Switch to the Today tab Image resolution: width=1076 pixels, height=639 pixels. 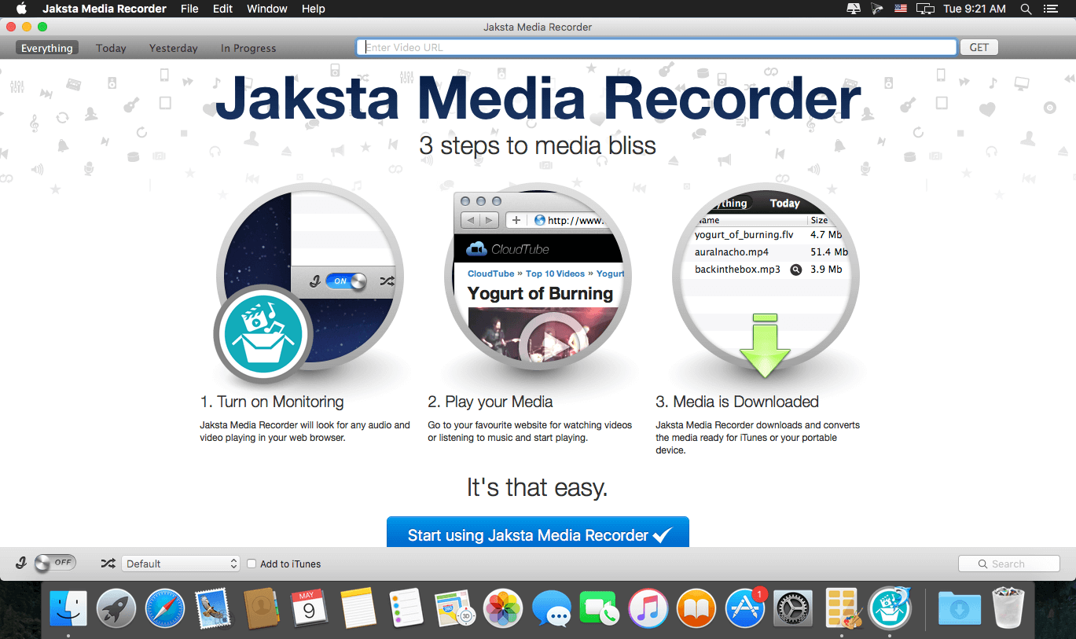[x=111, y=48]
